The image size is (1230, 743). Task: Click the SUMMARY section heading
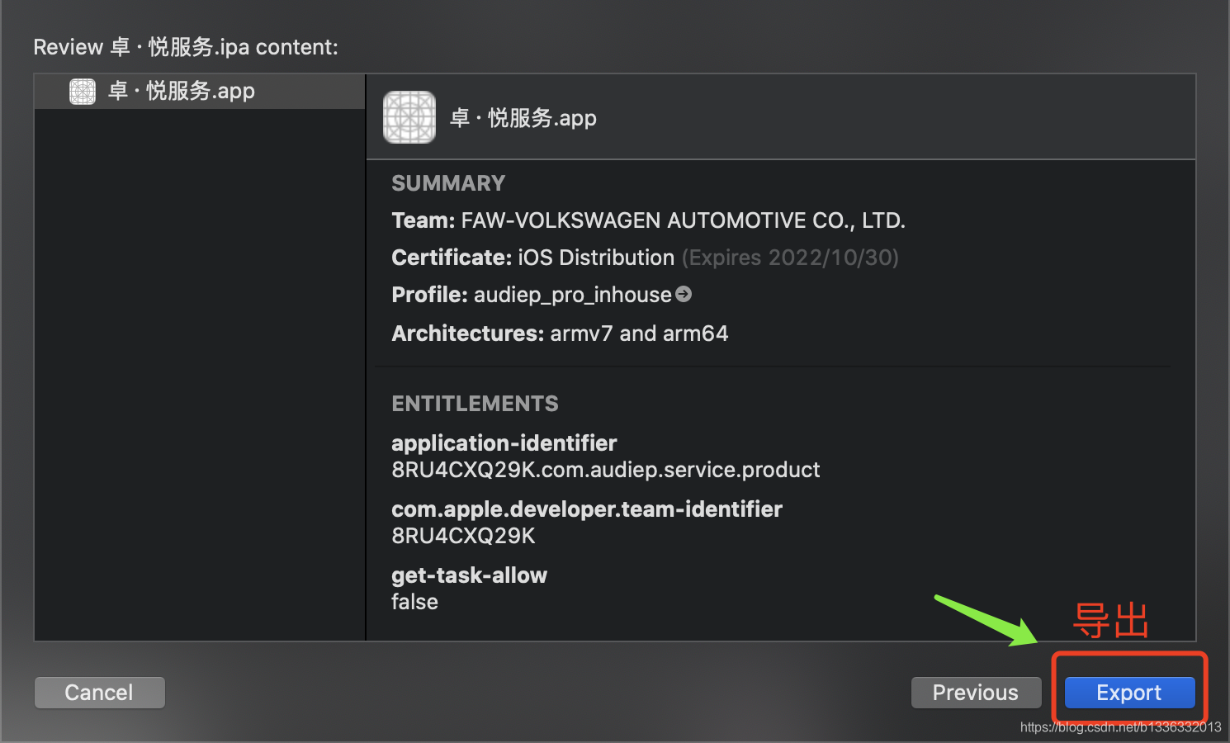point(448,183)
